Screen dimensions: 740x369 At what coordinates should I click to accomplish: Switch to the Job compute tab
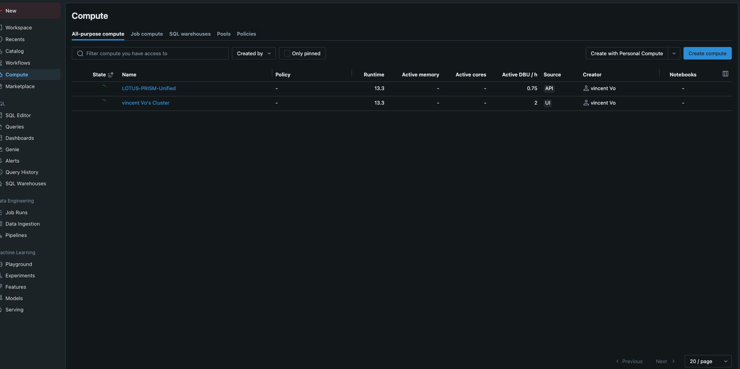tap(147, 34)
